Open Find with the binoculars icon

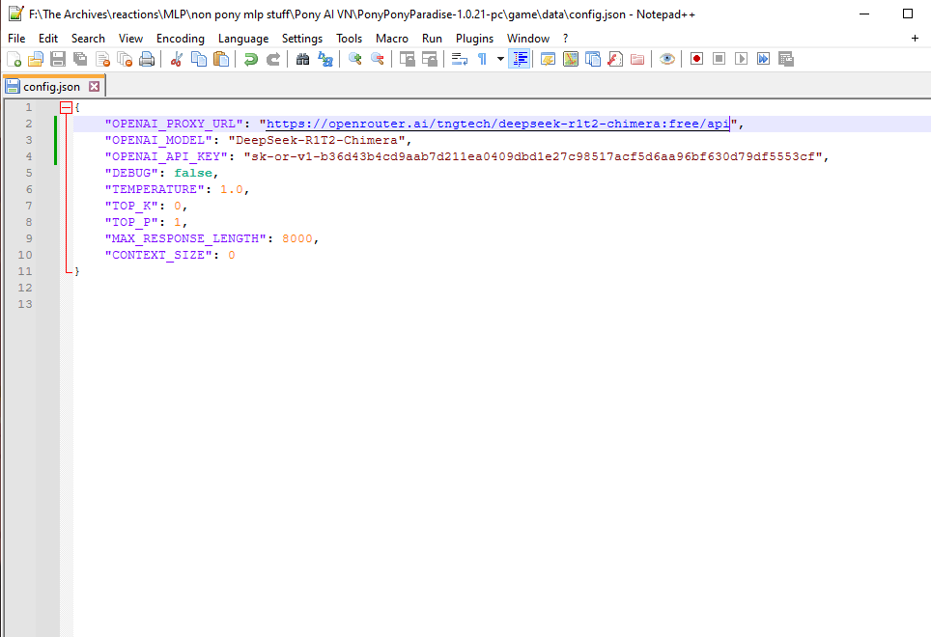(x=303, y=59)
